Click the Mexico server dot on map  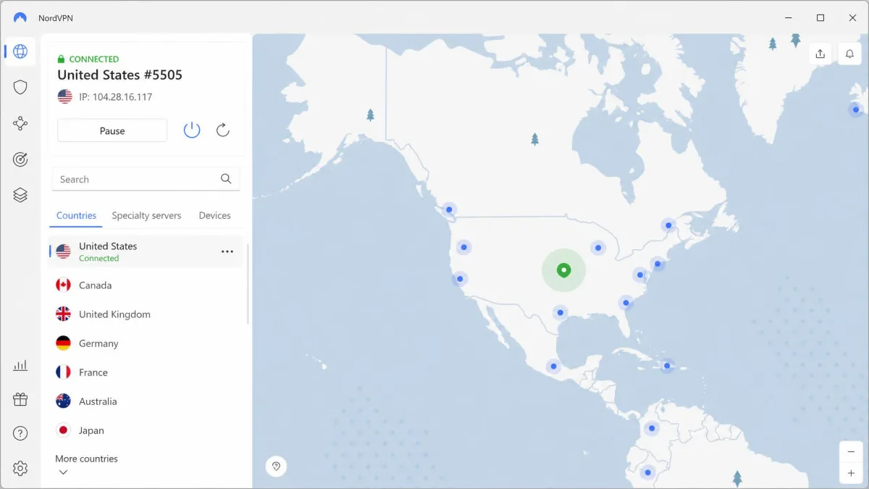(553, 367)
